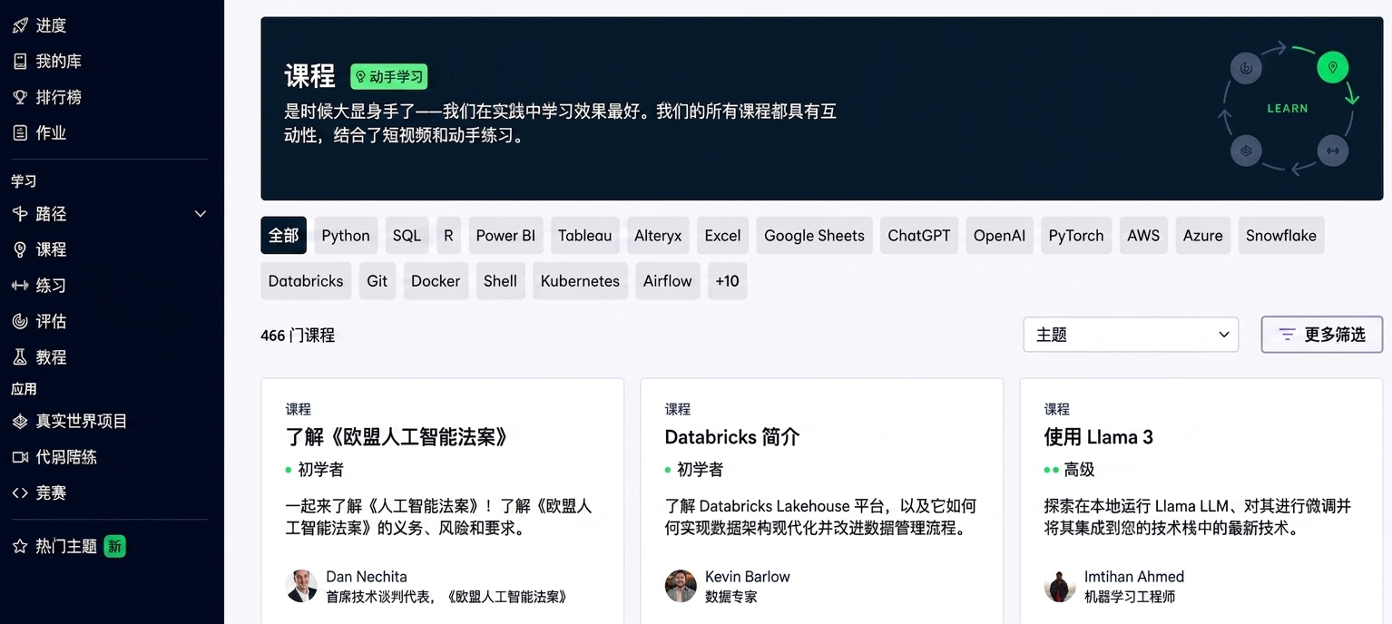
Task: Open the 主题 sort dropdown
Action: pyautogui.click(x=1131, y=335)
